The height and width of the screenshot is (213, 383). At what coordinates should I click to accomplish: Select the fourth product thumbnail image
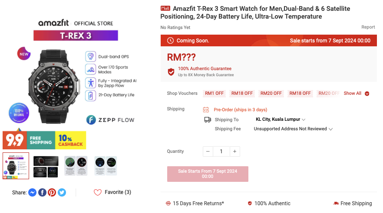pyautogui.click(x=106, y=166)
